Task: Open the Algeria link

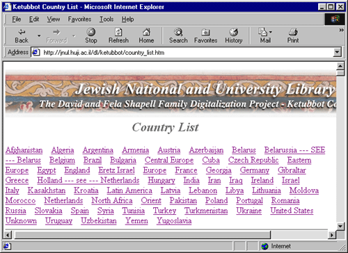Action: tap(63, 150)
